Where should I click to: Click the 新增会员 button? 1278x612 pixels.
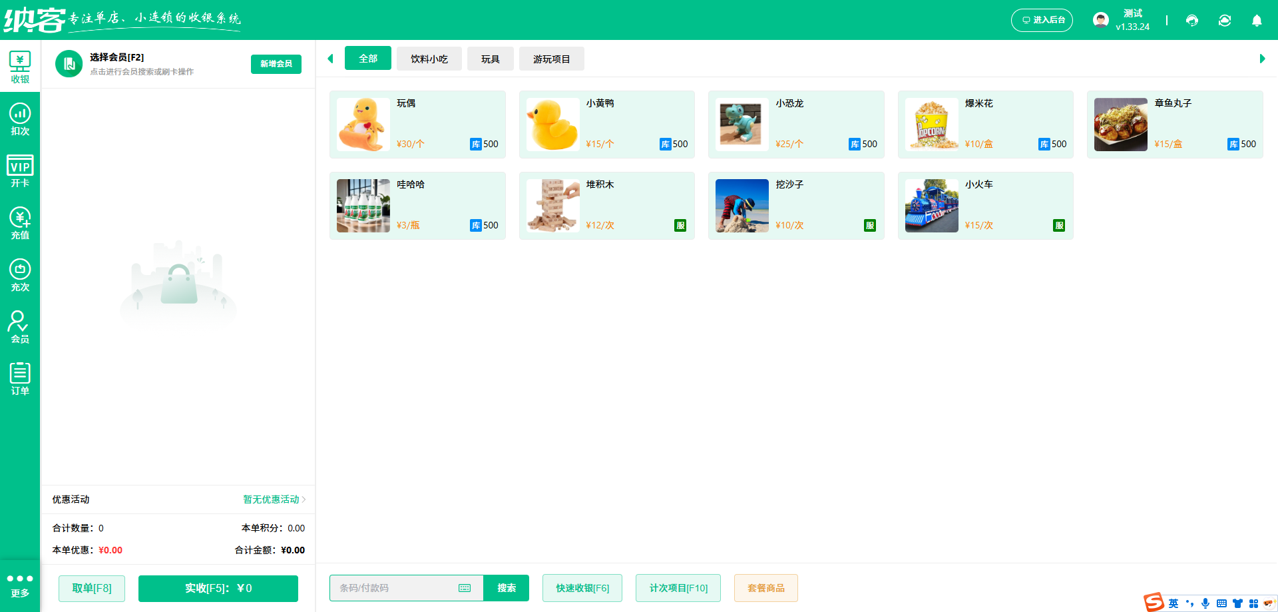point(276,64)
